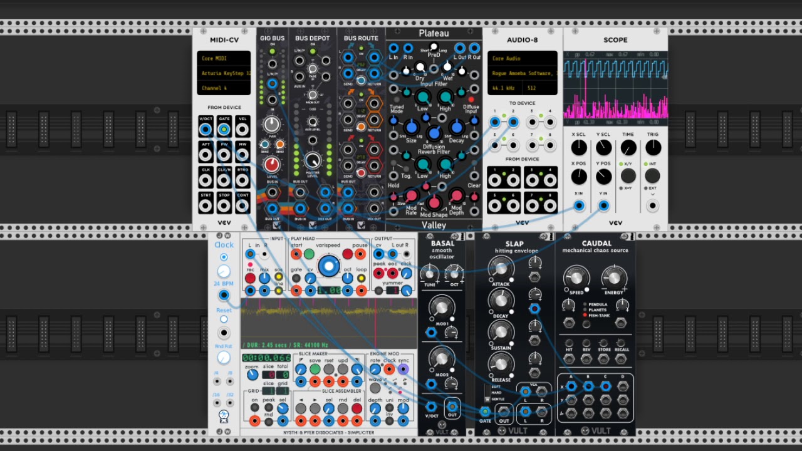Click the Caudal X output jack D
This screenshot has height=451, width=802.
pyautogui.click(x=622, y=386)
